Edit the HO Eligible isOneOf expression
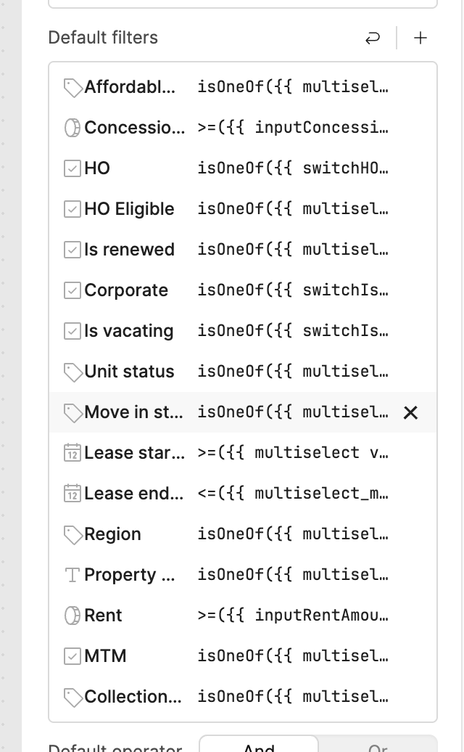 293,209
